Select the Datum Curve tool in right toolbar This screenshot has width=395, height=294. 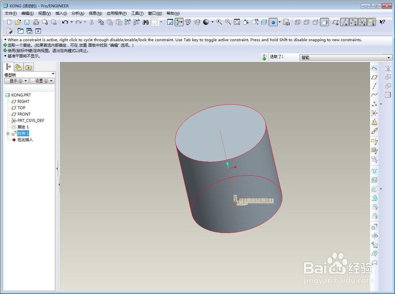[x=374, y=95]
